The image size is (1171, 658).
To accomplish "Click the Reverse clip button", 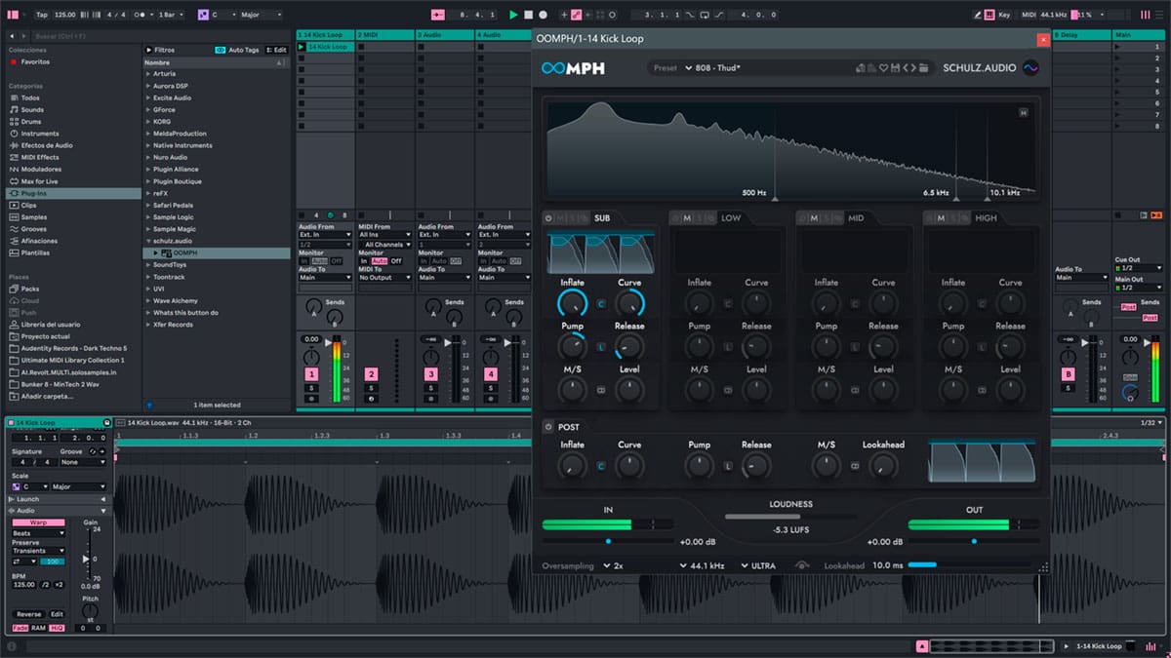I will [x=28, y=614].
